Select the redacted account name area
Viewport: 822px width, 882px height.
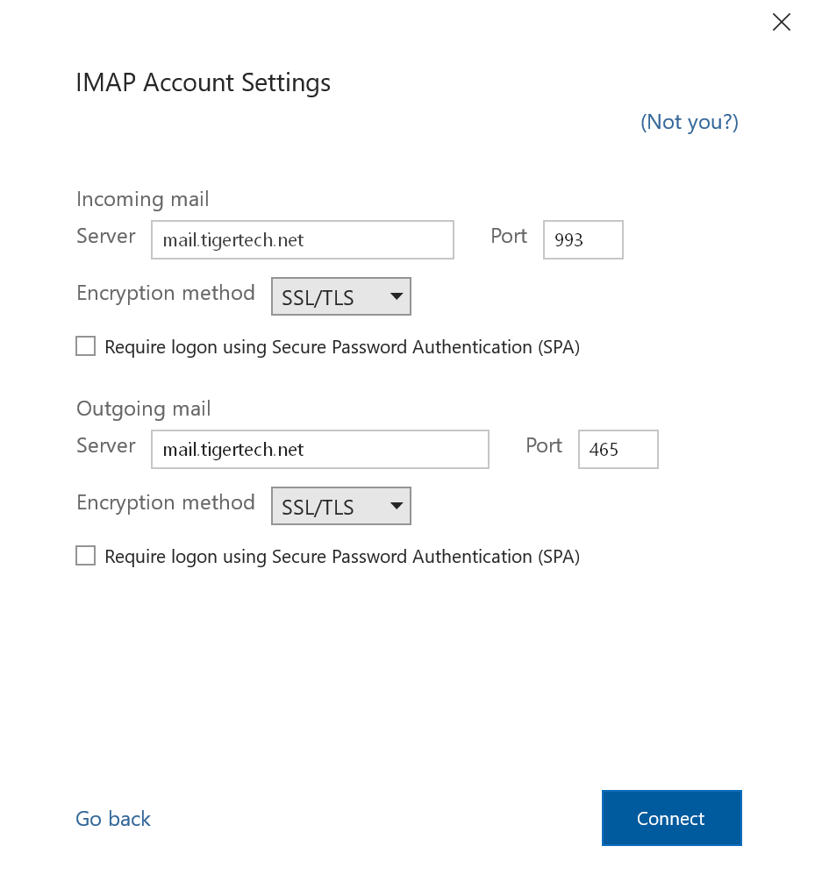click(x=182, y=131)
